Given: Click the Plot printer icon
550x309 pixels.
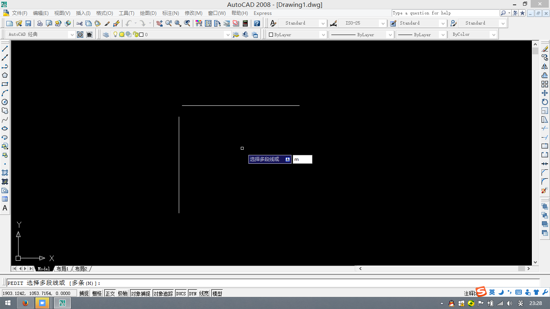Looking at the screenshot, I should click(40, 23).
